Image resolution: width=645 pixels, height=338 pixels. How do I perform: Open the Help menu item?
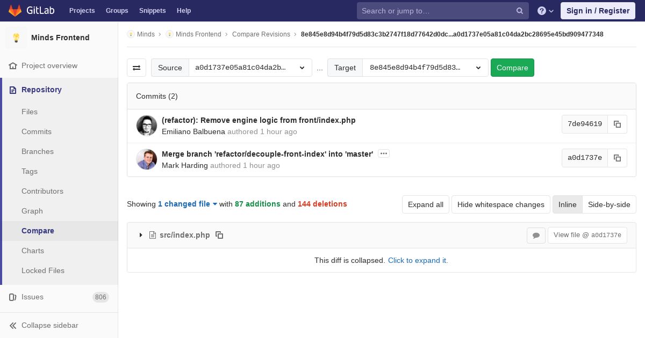(184, 11)
